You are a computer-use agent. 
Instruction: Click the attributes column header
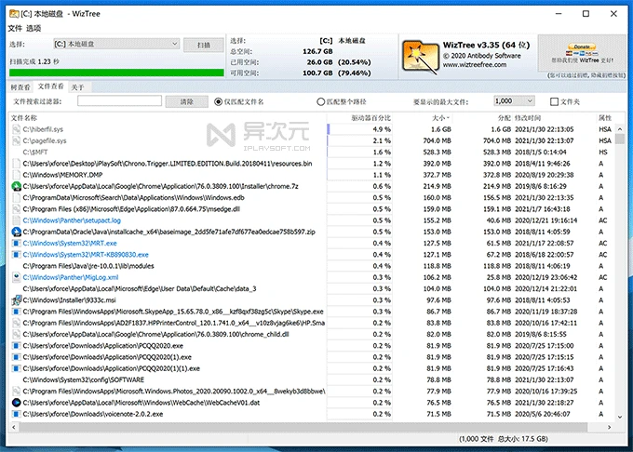(x=605, y=118)
